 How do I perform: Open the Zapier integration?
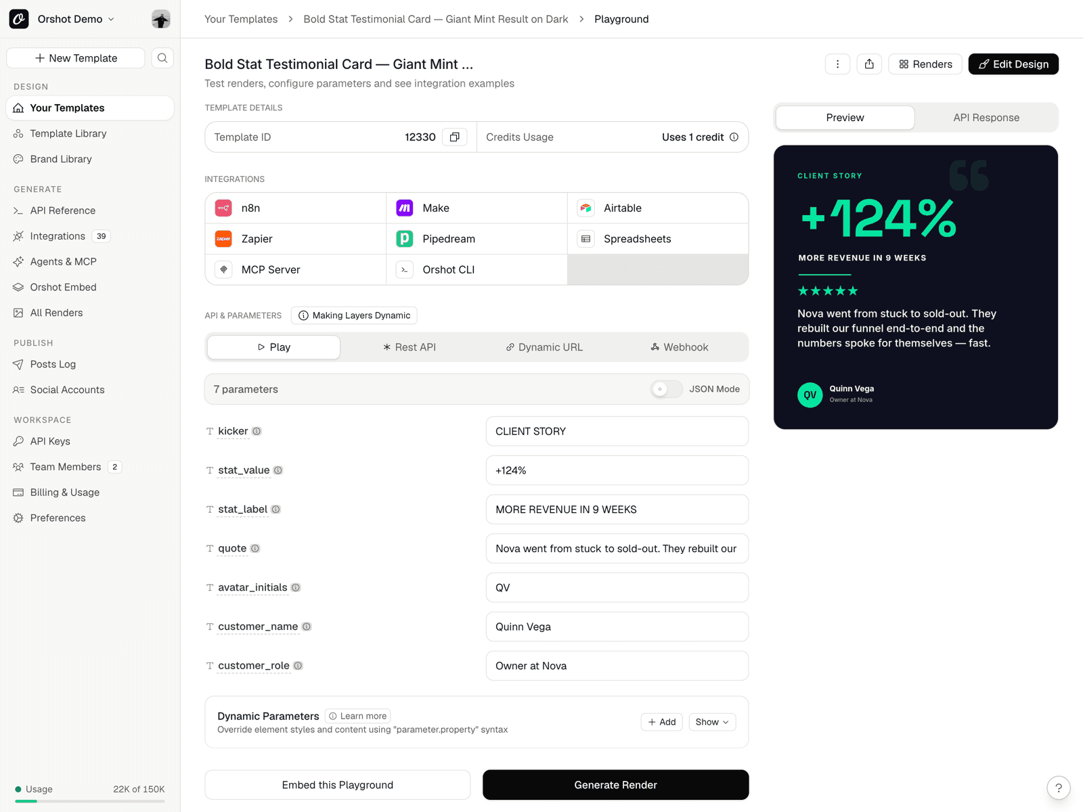click(295, 239)
